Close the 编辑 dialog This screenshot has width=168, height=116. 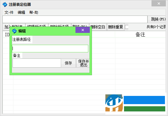click(82, 30)
